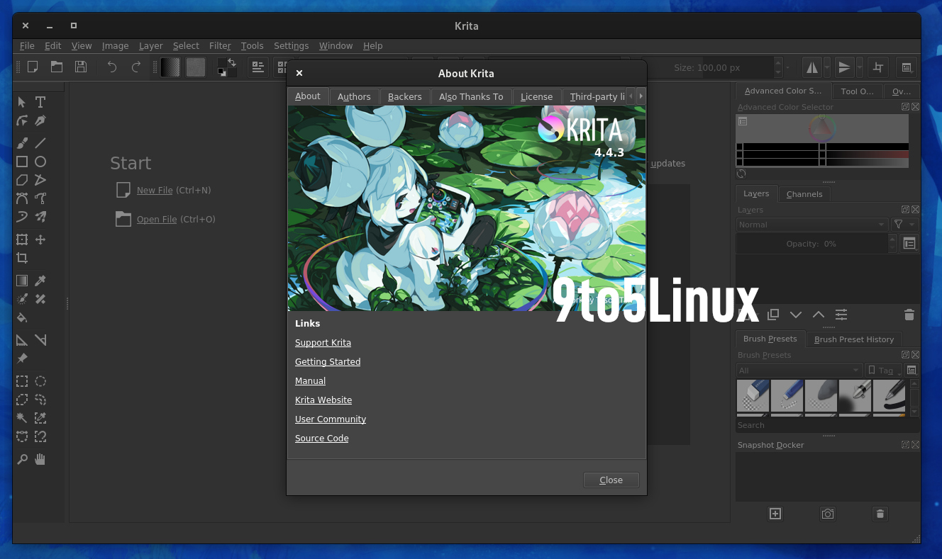
Task: Select the Text tool in the toolbox
Action: tap(40, 102)
